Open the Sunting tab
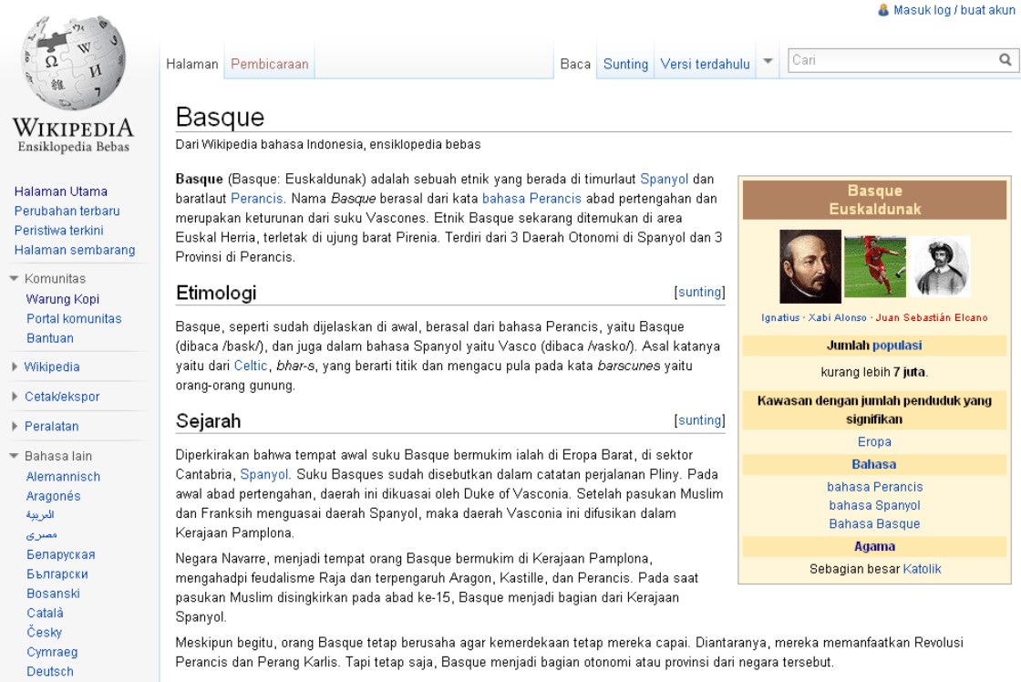 click(x=625, y=64)
